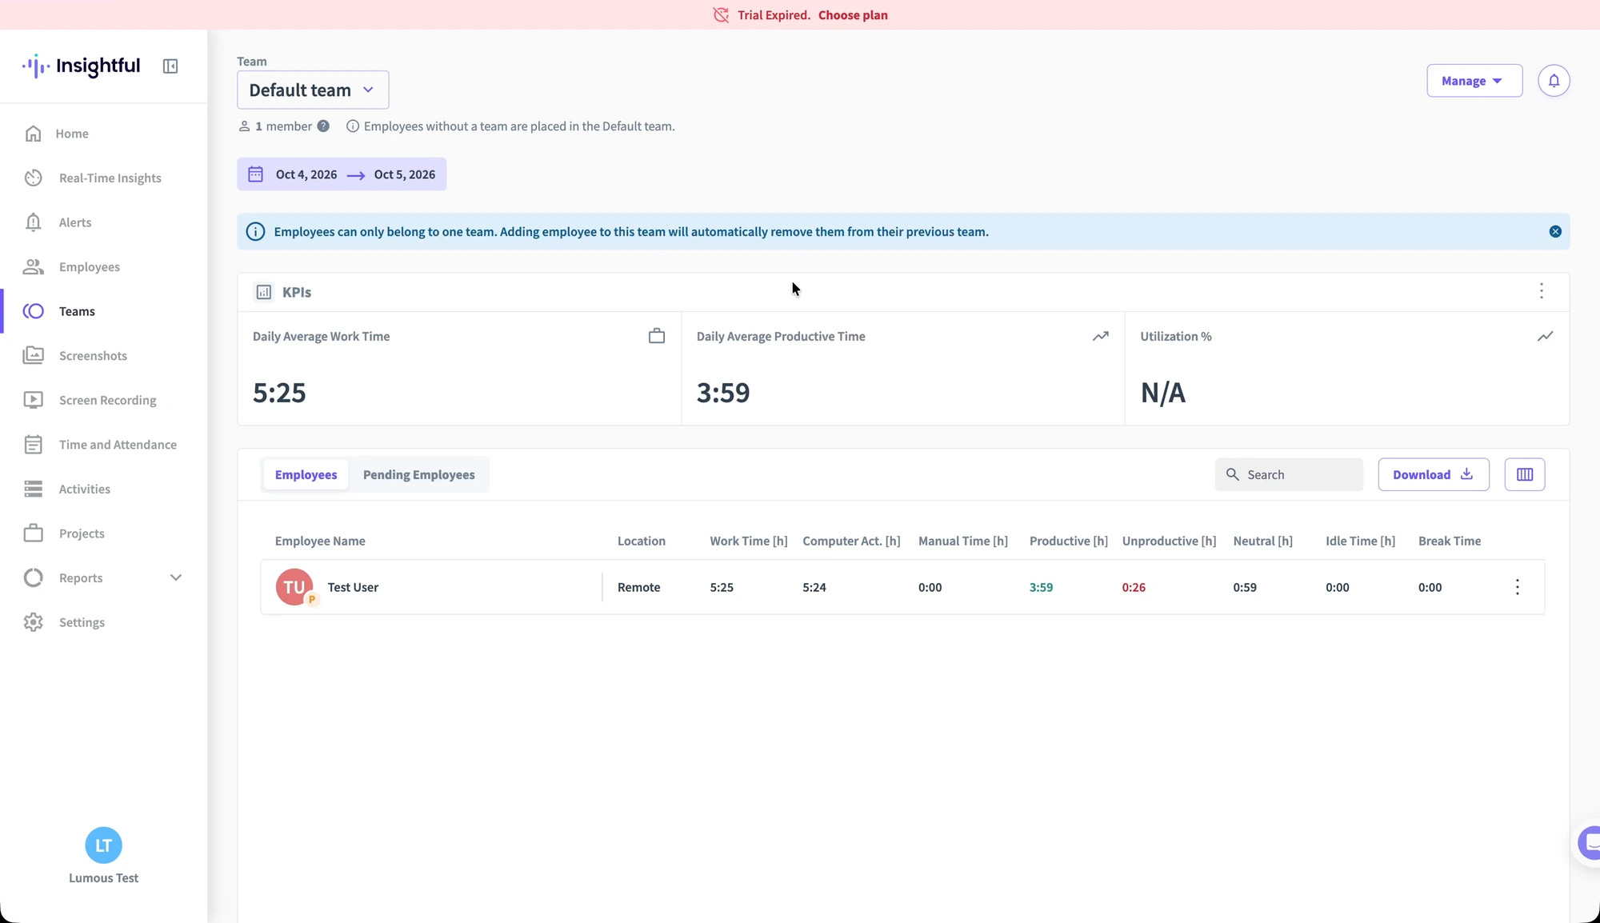Click the Neutral [h] column header
This screenshot has height=923, width=1600.
(1262, 541)
